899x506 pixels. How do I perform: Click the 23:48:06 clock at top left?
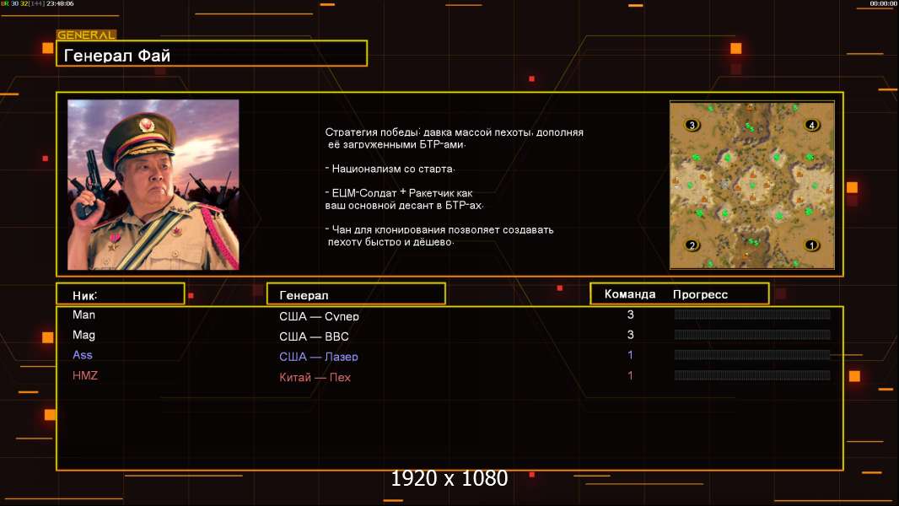(60, 3)
